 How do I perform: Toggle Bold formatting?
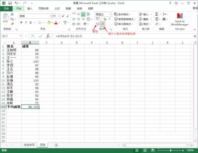pyautogui.click(x=21, y=23)
